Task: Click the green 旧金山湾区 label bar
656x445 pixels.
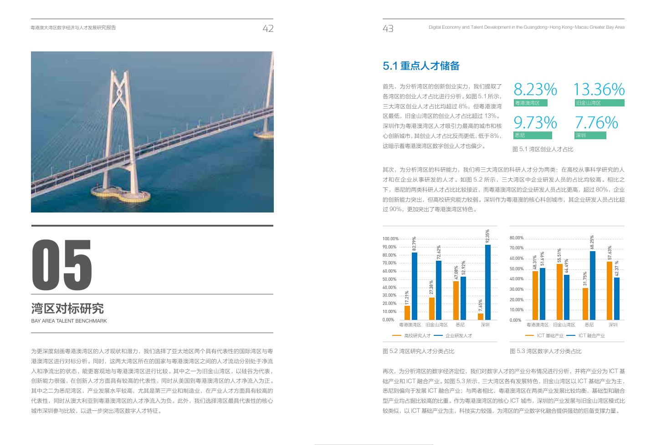Action: pyautogui.click(x=599, y=103)
